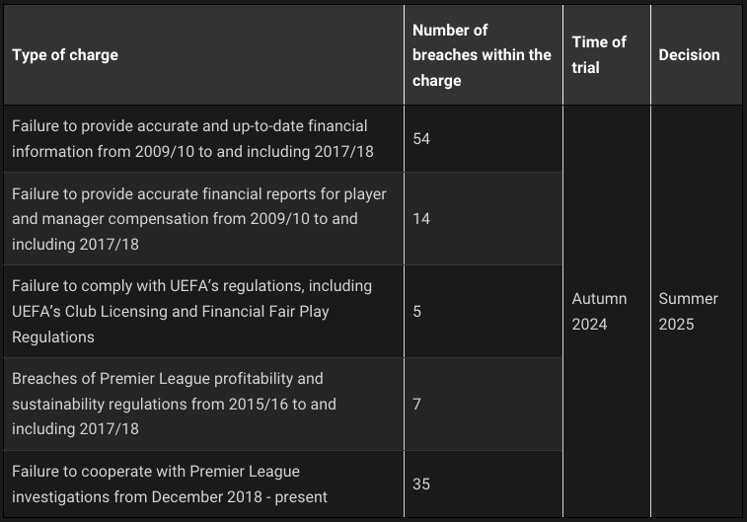The height and width of the screenshot is (522, 747).
Task: Select the player and manager compensation charge
Action: coord(198,219)
